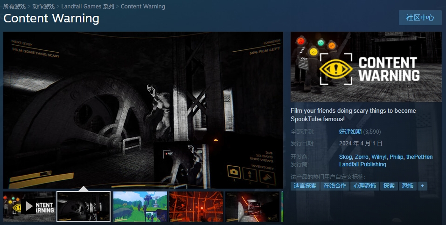Screen dimensions: 446x225
Task: Select the 探索 tag
Action: pos(389,186)
